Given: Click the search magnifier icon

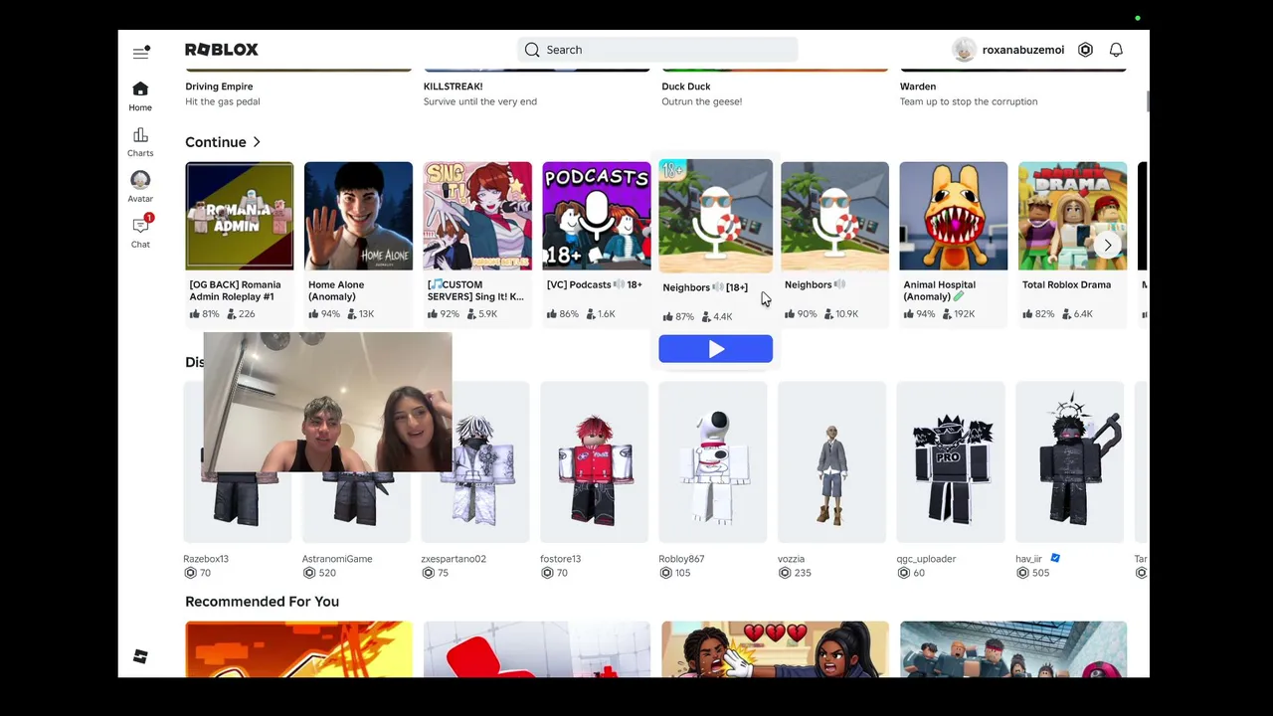Looking at the screenshot, I should point(532,50).
